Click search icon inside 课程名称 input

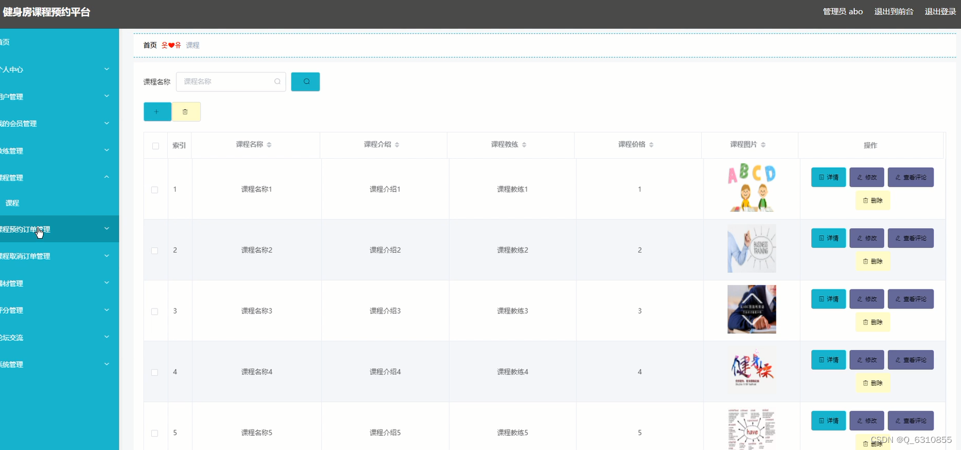coord(278,82)
